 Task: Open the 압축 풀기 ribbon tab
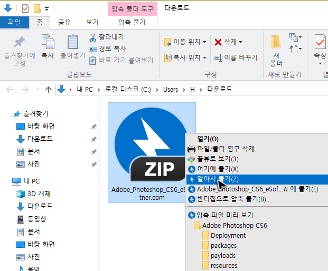coord(132,22)
